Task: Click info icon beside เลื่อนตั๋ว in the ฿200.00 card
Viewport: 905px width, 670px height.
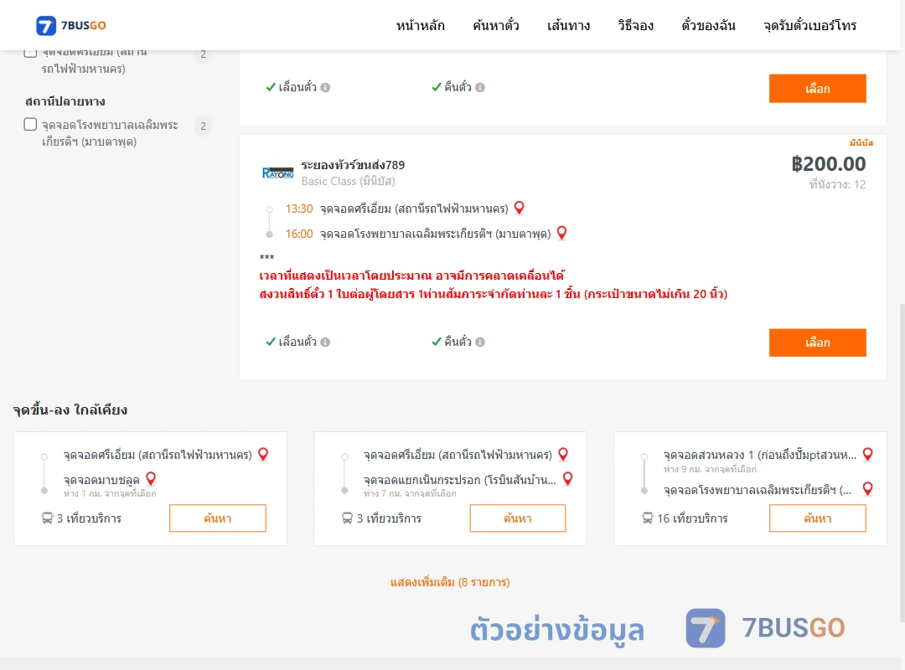Action: 325,343
